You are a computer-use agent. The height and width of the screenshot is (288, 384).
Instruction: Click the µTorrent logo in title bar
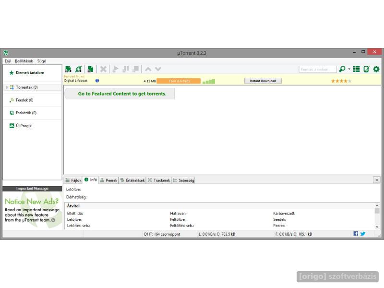pos(6,53)
